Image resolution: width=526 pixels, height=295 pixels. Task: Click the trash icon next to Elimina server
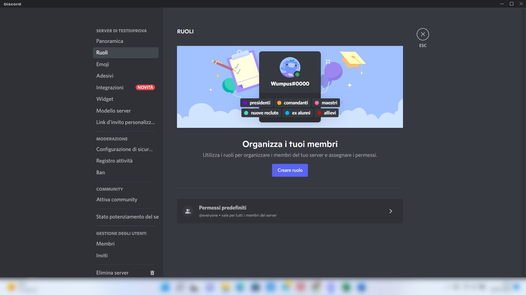click(x=152, y=273)
